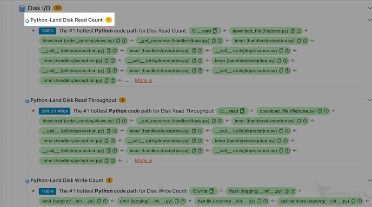This screenshot has width=372, height=207.
Task: Open help for callHandlers (logging/__init__.py)
Action: click(359, 201)
